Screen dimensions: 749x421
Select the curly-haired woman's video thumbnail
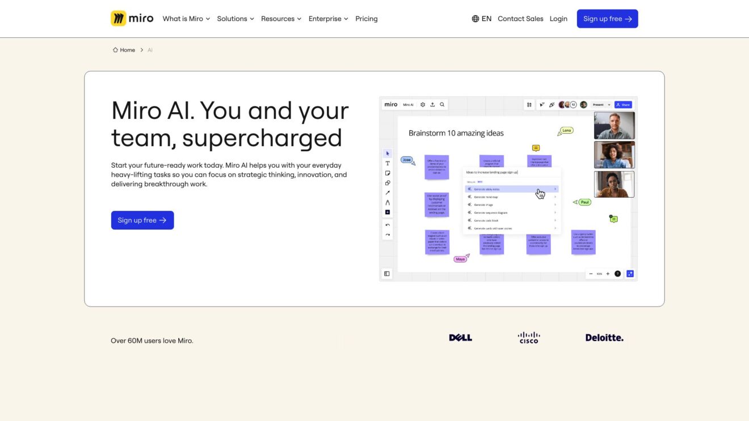(615, 155)
